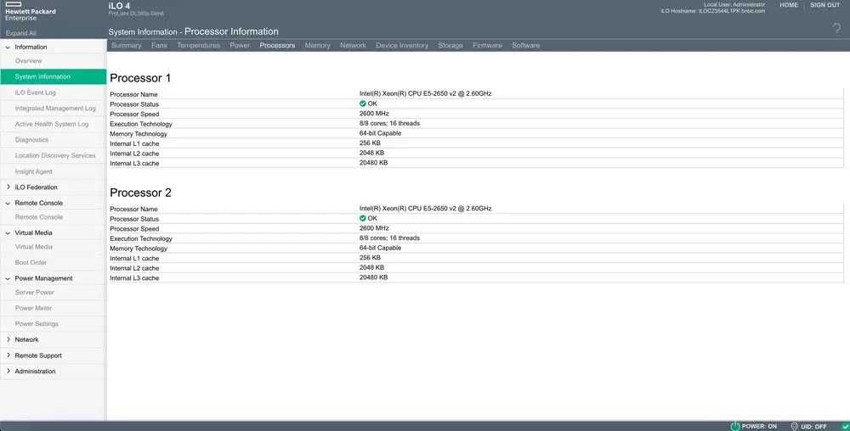Viewport: 850px width, 431px height.
Task: Open the Virtual Media sub-item
Action: coord(34,247)
